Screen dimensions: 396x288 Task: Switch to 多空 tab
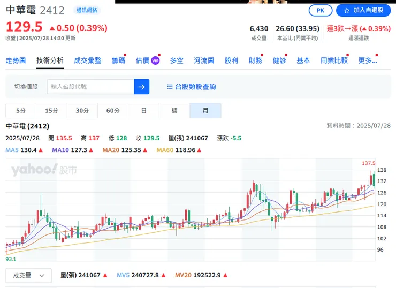pos(177,60)
